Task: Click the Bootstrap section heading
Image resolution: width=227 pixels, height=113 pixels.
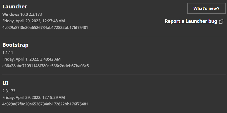Action: (x=15, y=45)
